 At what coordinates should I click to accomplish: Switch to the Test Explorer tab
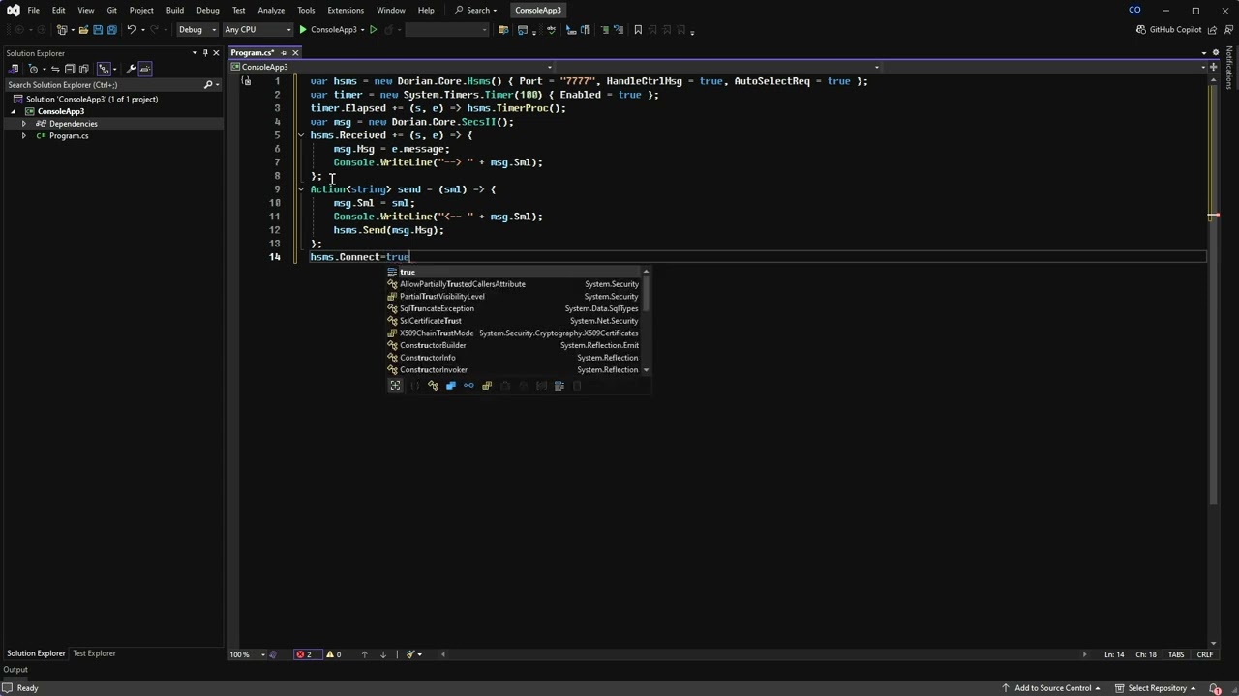(94, 653)
